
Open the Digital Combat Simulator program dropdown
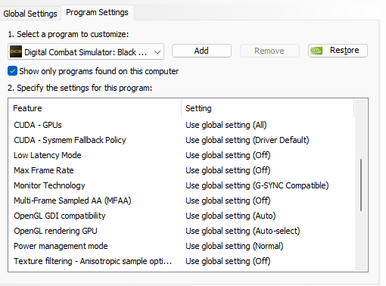pyautogui.click(x=86, y=51)
